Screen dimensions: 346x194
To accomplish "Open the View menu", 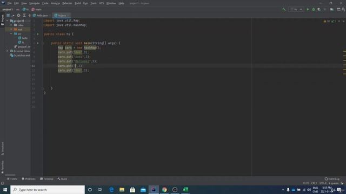I will (24, 3).
